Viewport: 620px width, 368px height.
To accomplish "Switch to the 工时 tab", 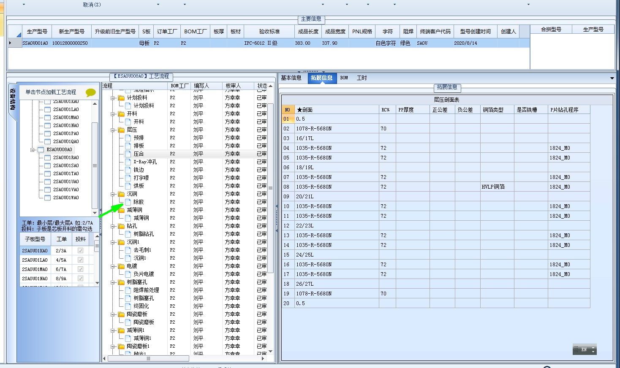I will pos(362,78).
